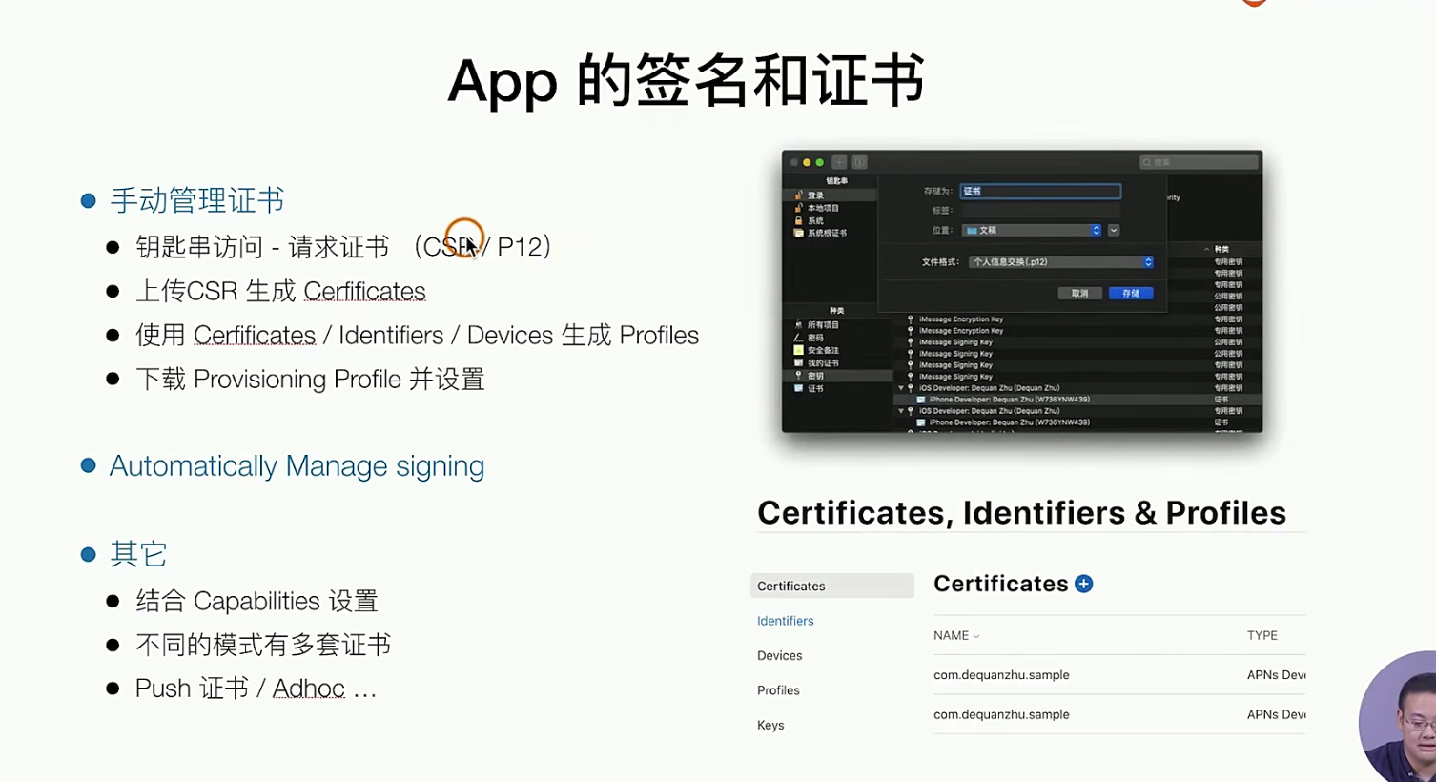Viewport: 1436px width, 782px height.
Task: Click the search field in Keychain window
Action: 1199,163
